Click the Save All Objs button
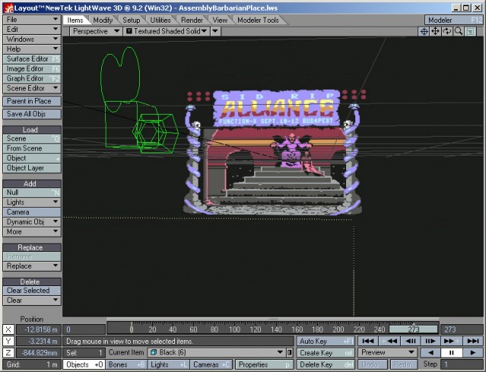The image size is (486, 372). click(32, 114)
